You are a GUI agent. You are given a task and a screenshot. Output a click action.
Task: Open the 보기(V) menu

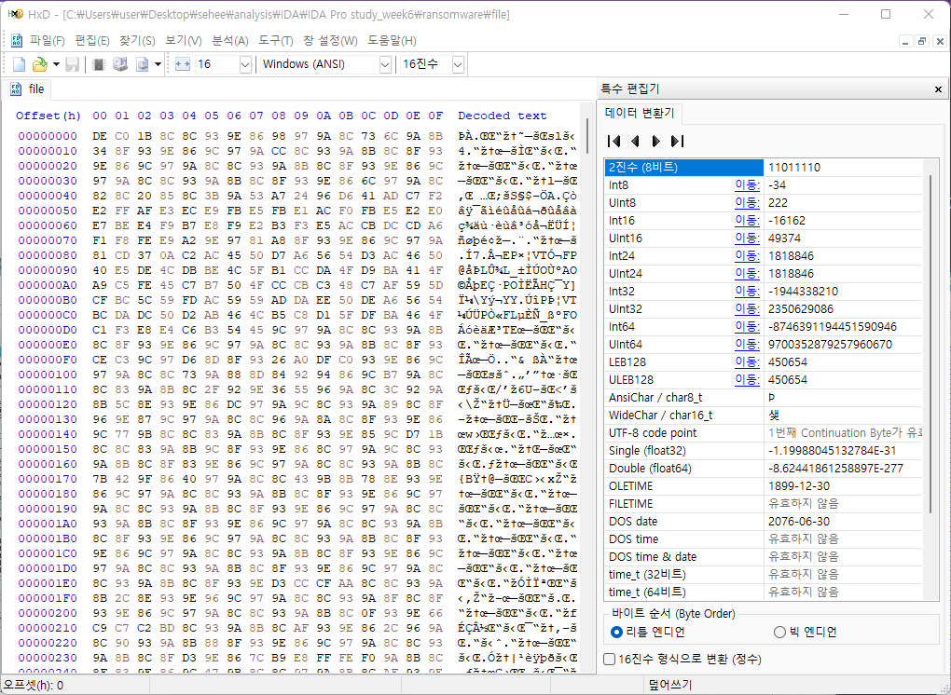click(184, 41)
